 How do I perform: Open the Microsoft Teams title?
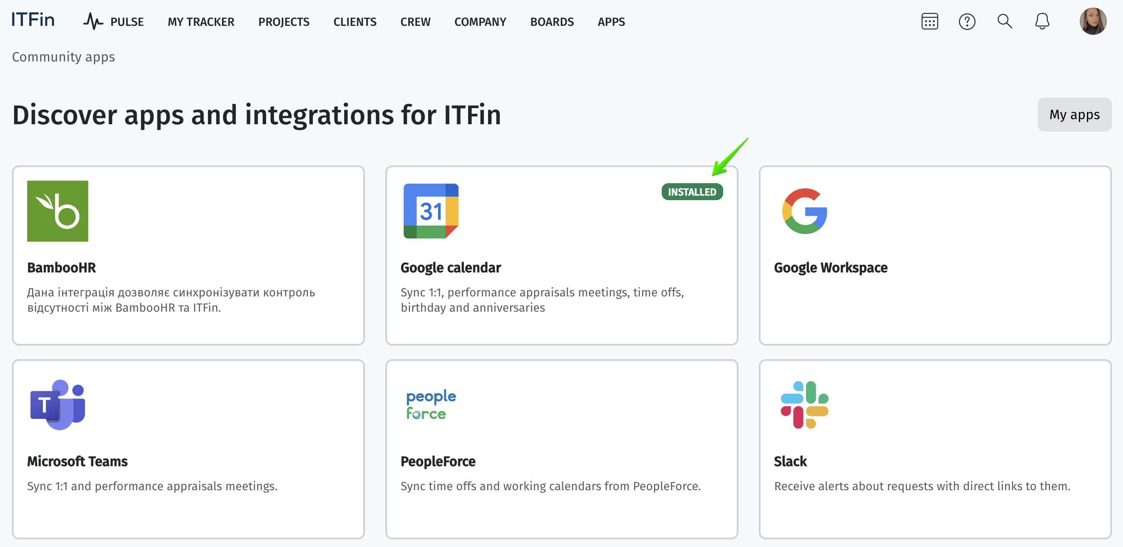(x=78, y=461)
